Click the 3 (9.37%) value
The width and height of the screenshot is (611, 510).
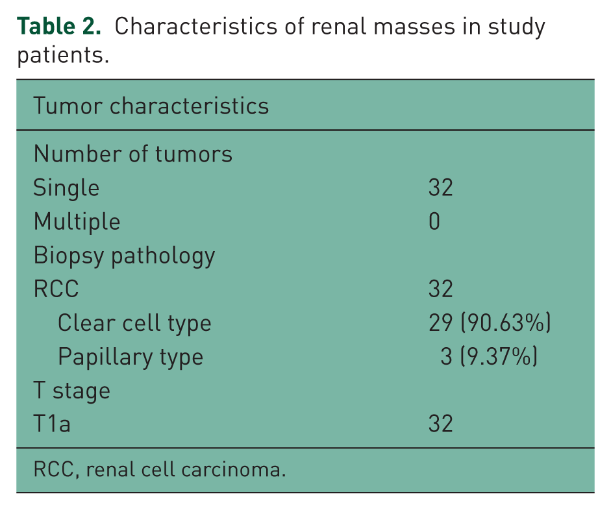(489, 357)
